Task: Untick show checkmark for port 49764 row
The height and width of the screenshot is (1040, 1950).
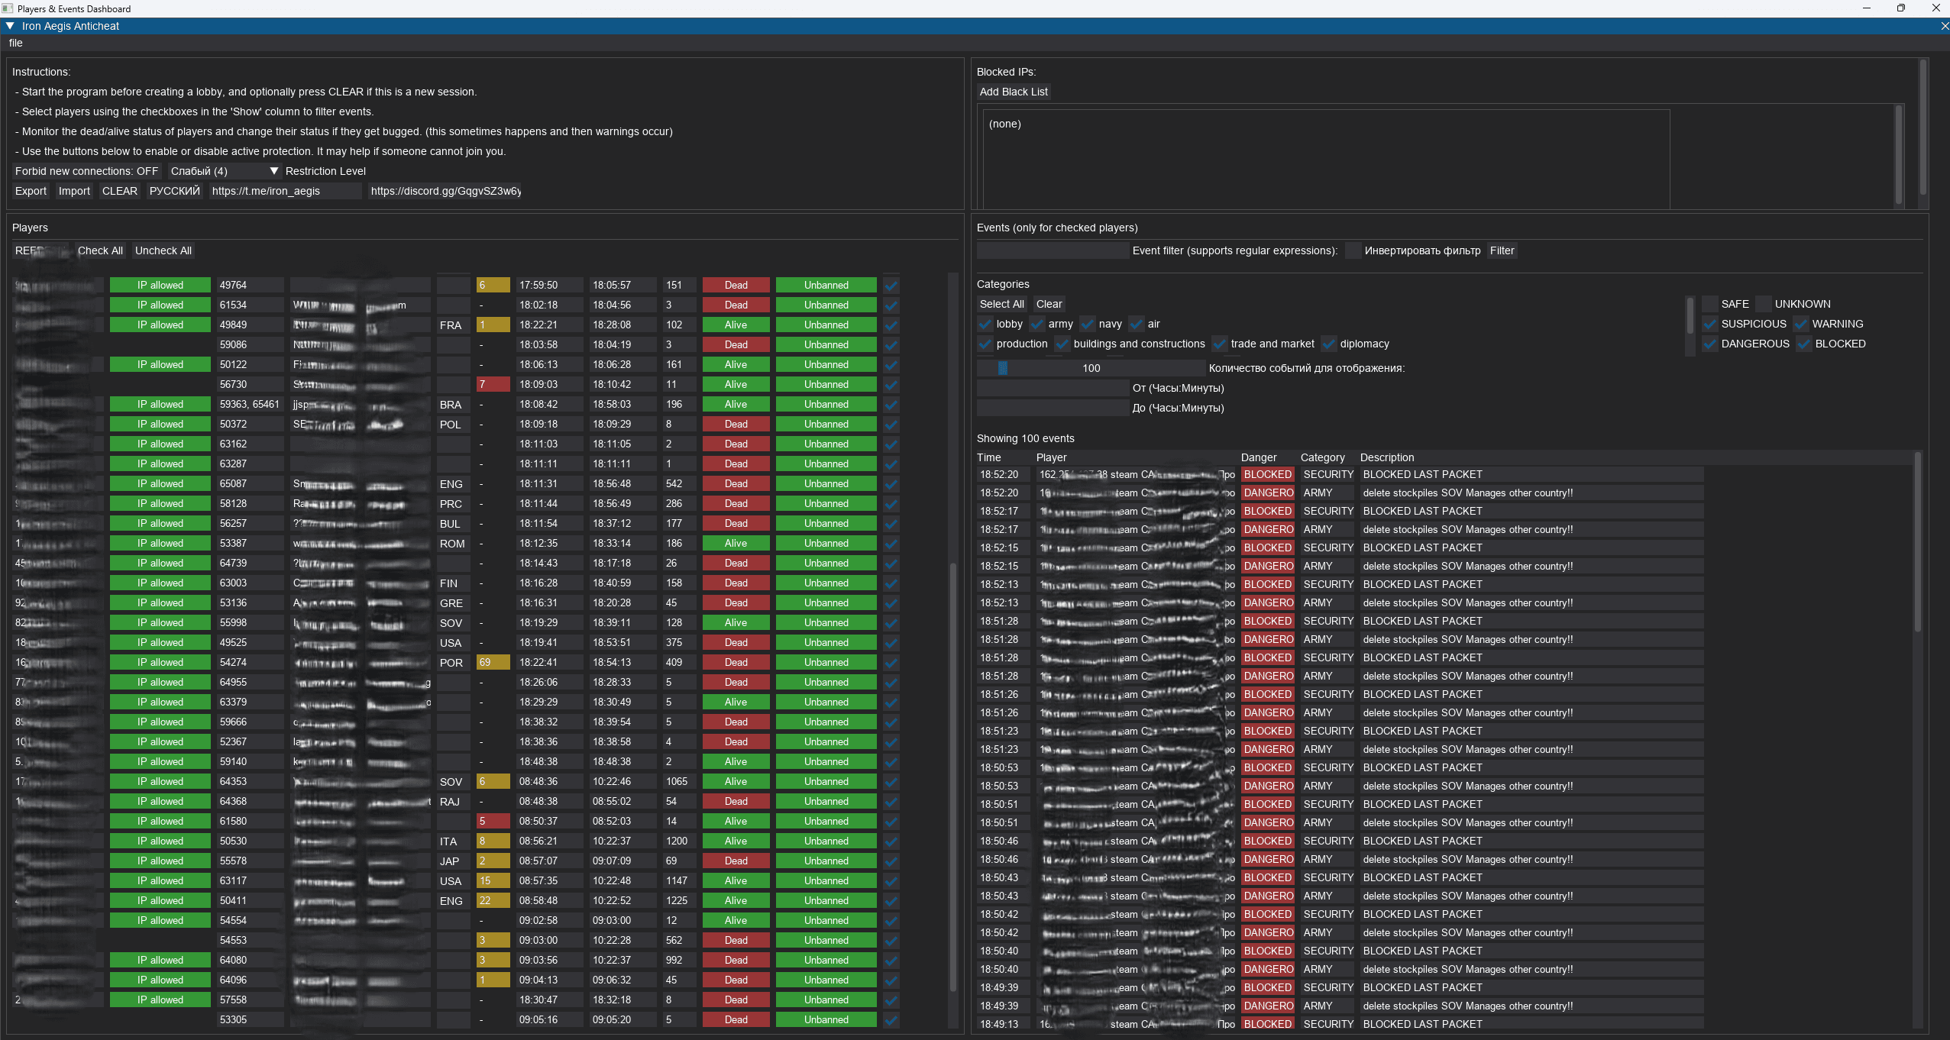Action: [x=891, y=286]
